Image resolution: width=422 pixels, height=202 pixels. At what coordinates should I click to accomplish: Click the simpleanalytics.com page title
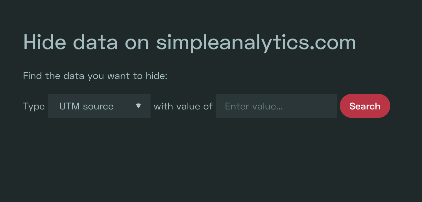point(257,42)
